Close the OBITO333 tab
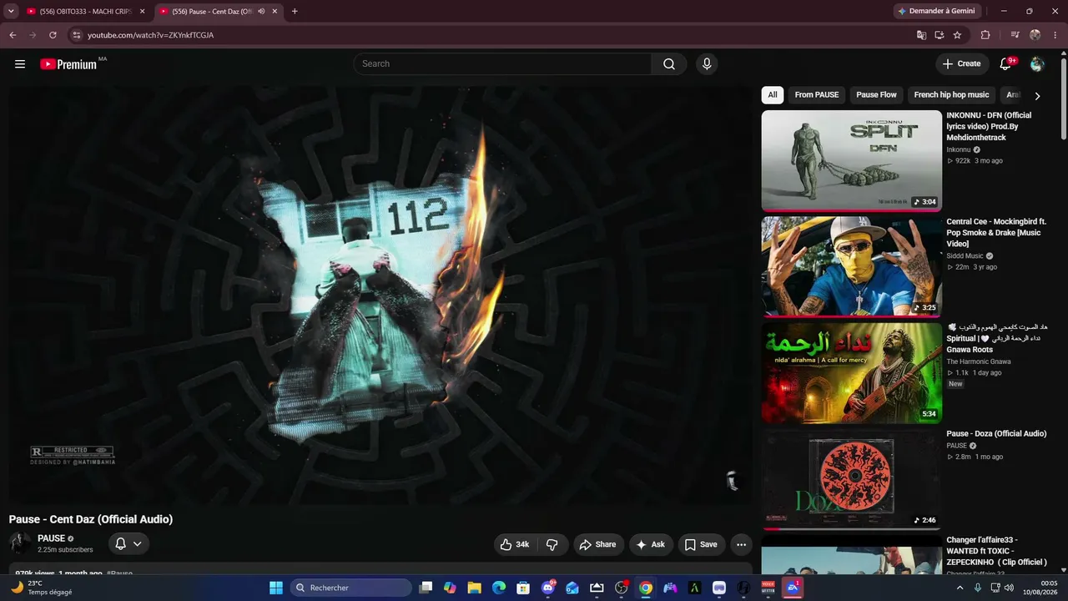1068x601 pixels. point(143,12)
